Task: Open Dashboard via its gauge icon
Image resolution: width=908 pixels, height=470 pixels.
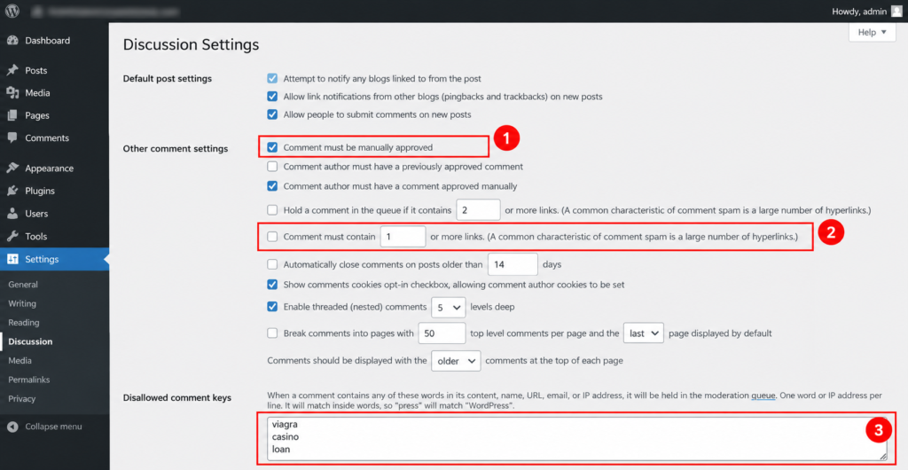Action: click(12, 41)
